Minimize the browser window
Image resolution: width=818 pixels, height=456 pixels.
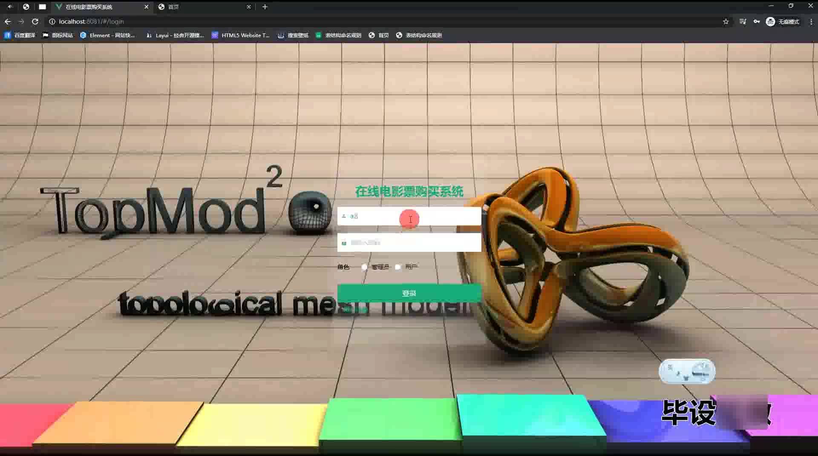(771, 6)
